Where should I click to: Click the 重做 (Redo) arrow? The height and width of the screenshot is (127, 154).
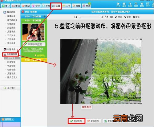point(127,17)
